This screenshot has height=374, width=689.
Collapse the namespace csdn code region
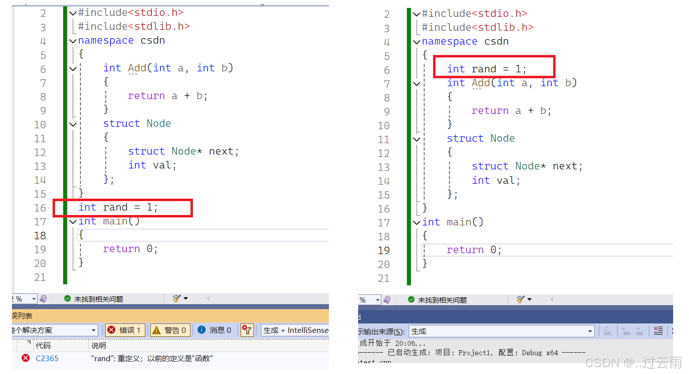[72, 40]
